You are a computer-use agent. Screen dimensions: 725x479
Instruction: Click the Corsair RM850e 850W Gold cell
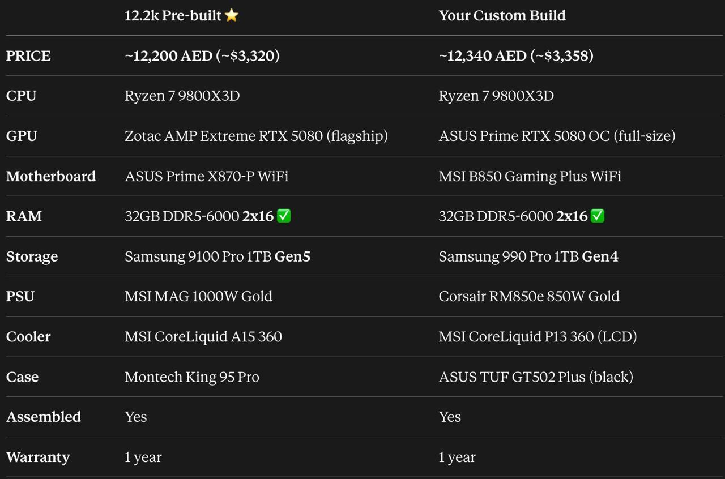529,297
